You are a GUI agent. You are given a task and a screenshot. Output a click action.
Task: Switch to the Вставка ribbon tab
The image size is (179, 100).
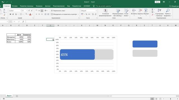pyautogui.click(x=15, y=6)
